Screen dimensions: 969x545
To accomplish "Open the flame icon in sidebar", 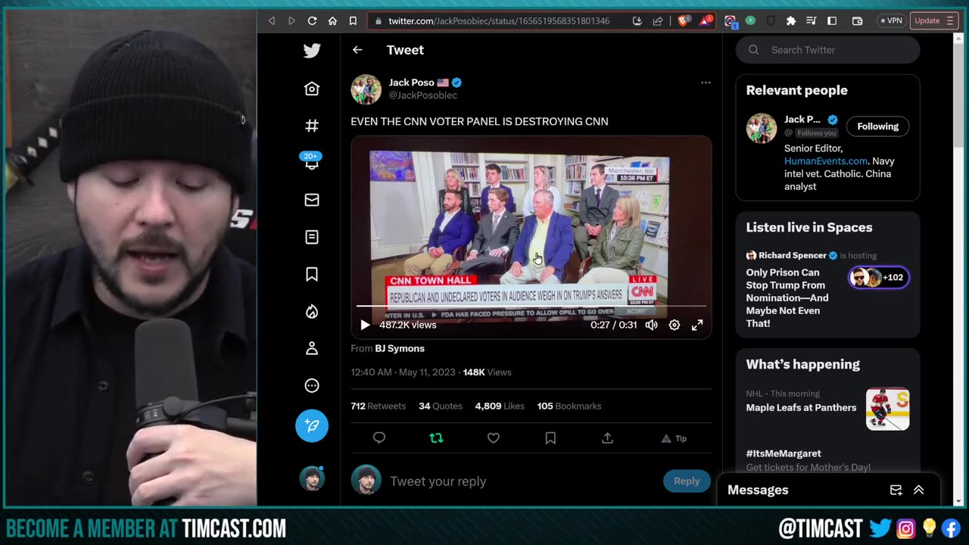I will 312,311.
